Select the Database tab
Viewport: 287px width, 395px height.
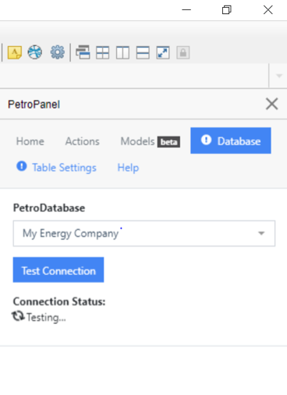point(231,141)
